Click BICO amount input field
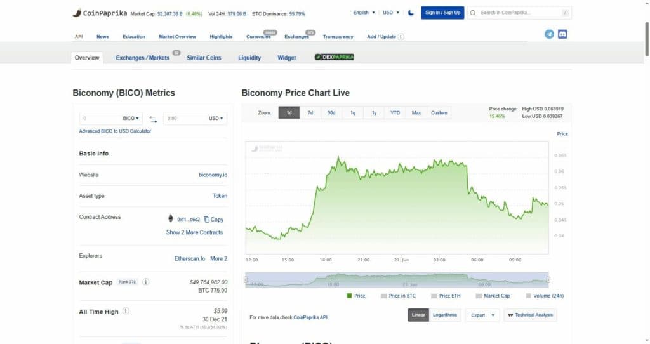This screenshot has width=650, height=344. pos(100,119)
